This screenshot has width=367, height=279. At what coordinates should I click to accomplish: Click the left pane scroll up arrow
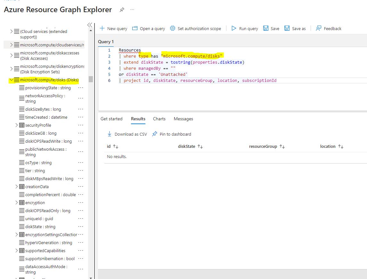tap(91, 31)
